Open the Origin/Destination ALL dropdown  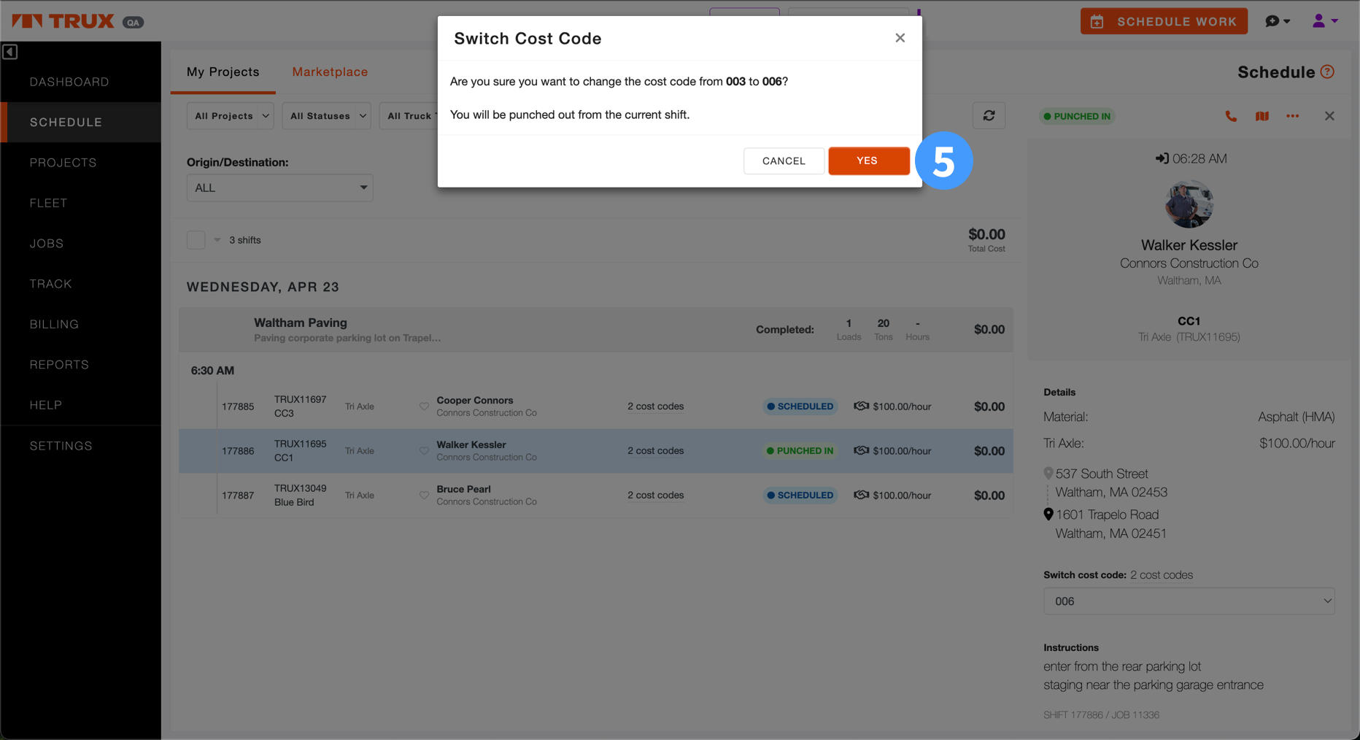[x=279, y=188]
